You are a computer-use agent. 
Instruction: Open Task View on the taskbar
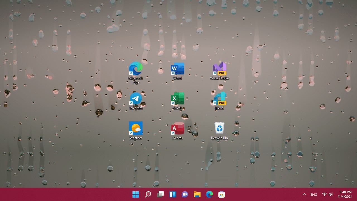point(160,194)
